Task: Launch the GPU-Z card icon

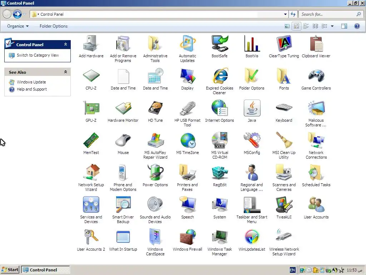Action: pyautogui.click(x=91, y=111)
